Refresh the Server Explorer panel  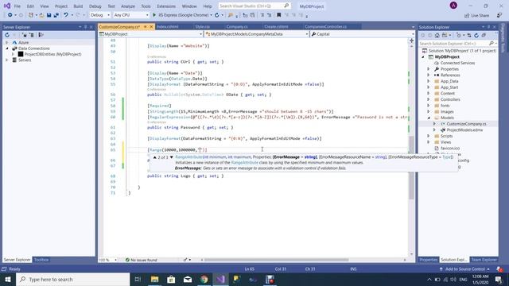(7, 35)
